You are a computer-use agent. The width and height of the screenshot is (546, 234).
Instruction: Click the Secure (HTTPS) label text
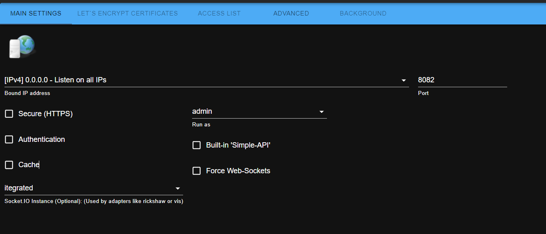(x=45, y=114)
